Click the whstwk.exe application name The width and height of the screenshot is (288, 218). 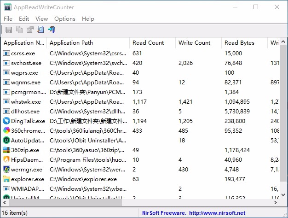click(x=26, y=102)
